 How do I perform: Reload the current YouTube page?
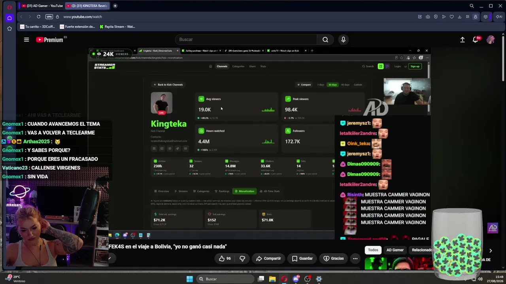pos(39,17)
